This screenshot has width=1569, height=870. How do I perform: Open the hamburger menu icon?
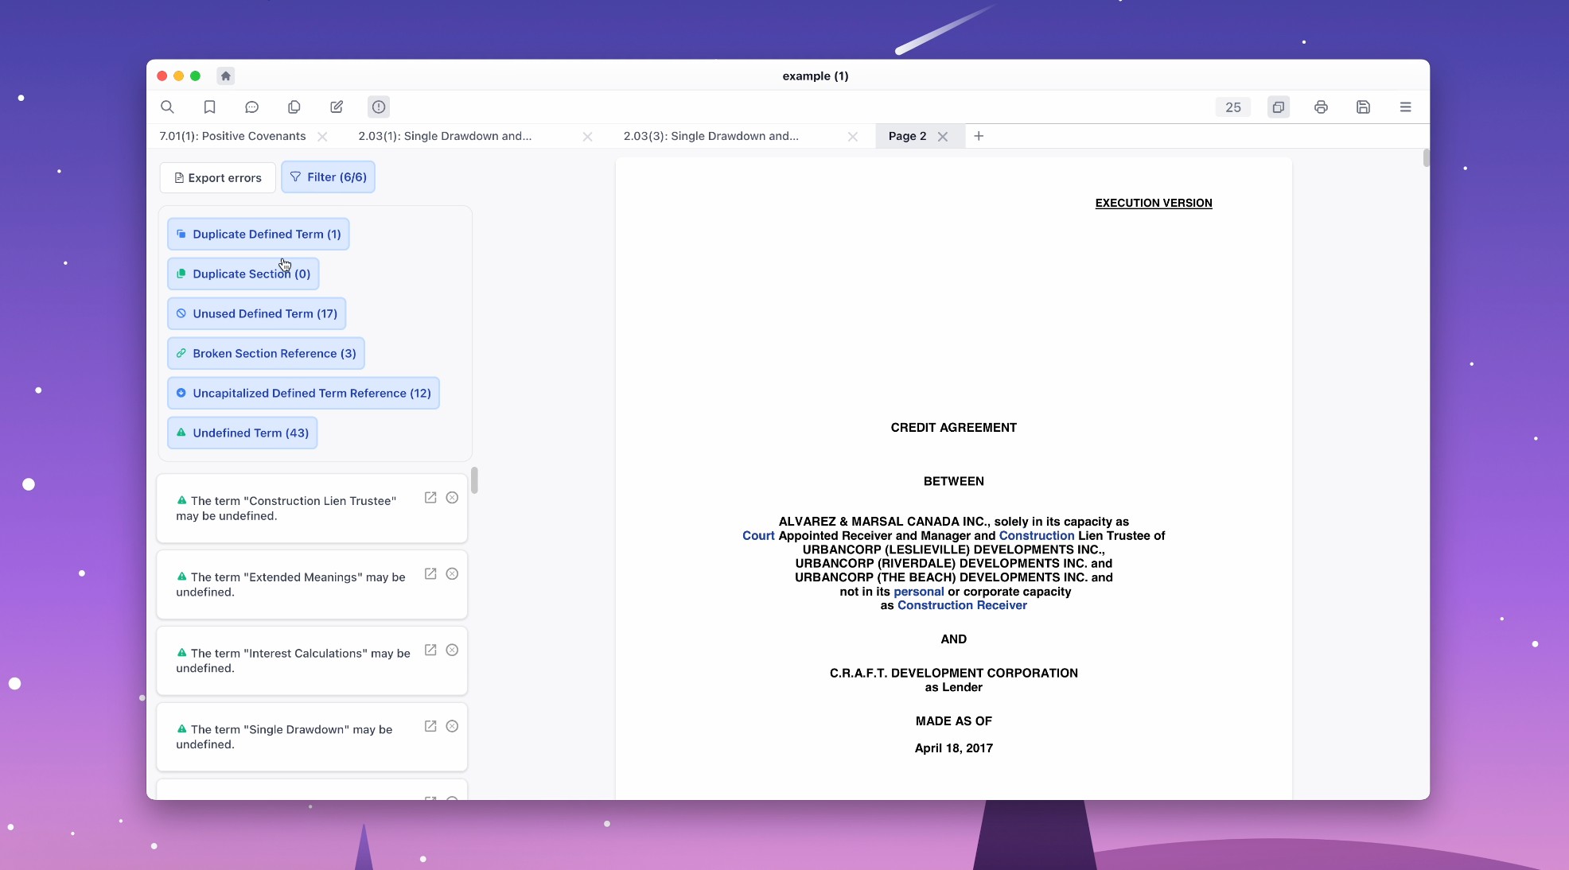[x=1405, y=107]
